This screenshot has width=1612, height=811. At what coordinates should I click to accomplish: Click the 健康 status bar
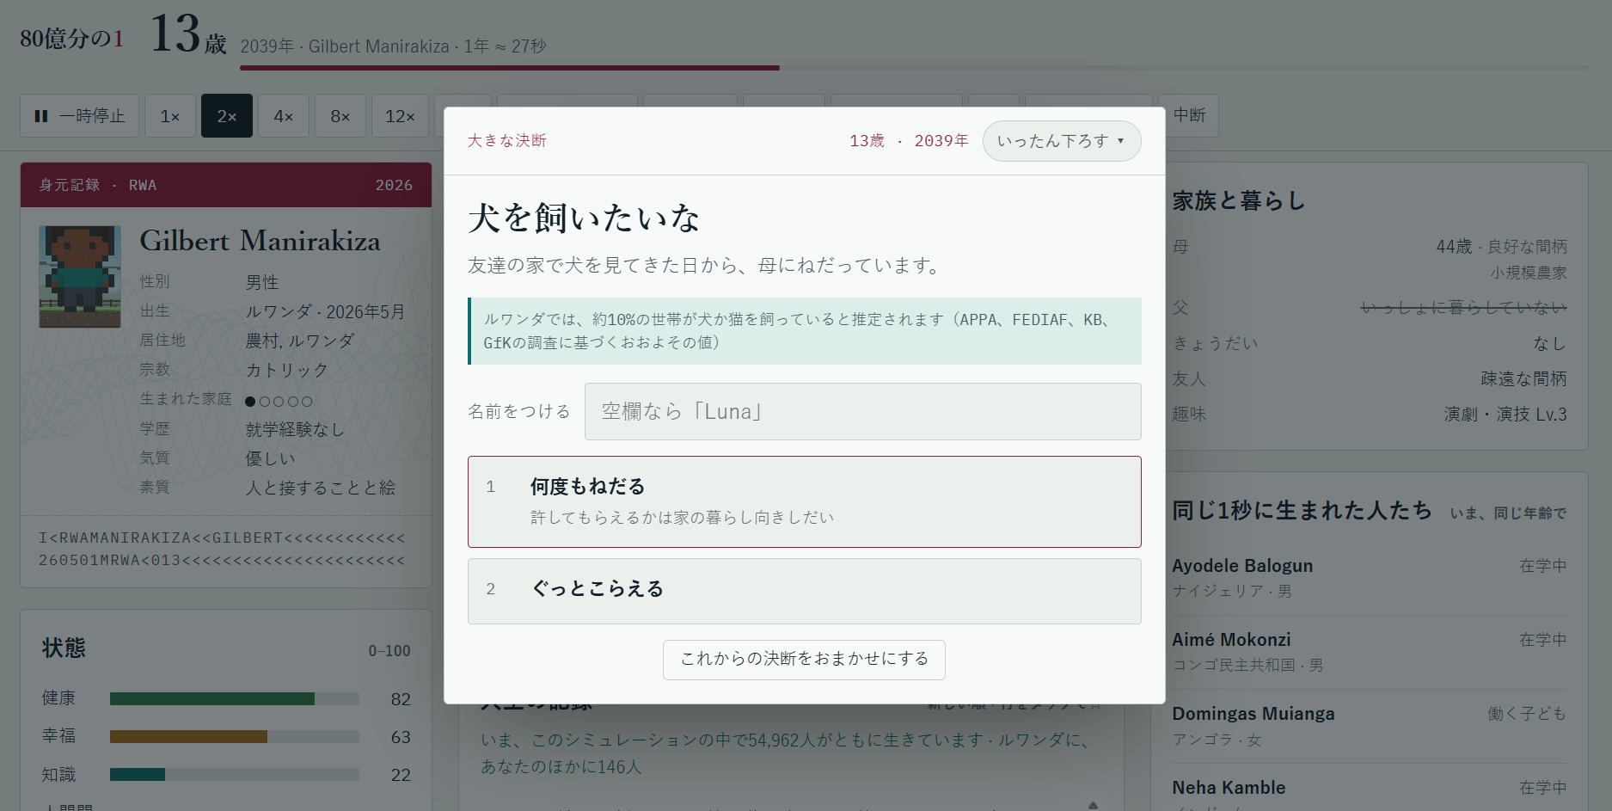(x=234, y=699)
